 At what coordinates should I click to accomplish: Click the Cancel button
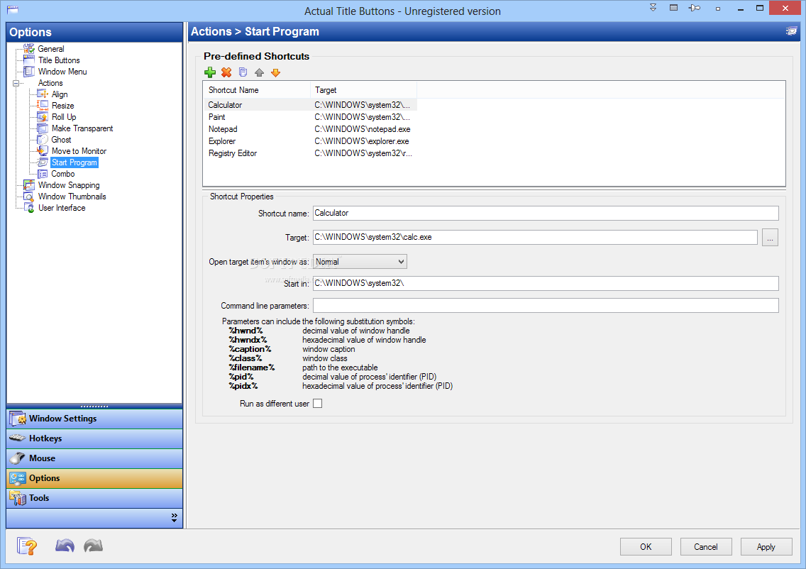(706, 547)
